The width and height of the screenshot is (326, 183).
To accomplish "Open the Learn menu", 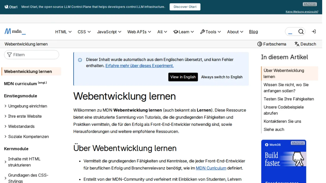I will (184, 32).
